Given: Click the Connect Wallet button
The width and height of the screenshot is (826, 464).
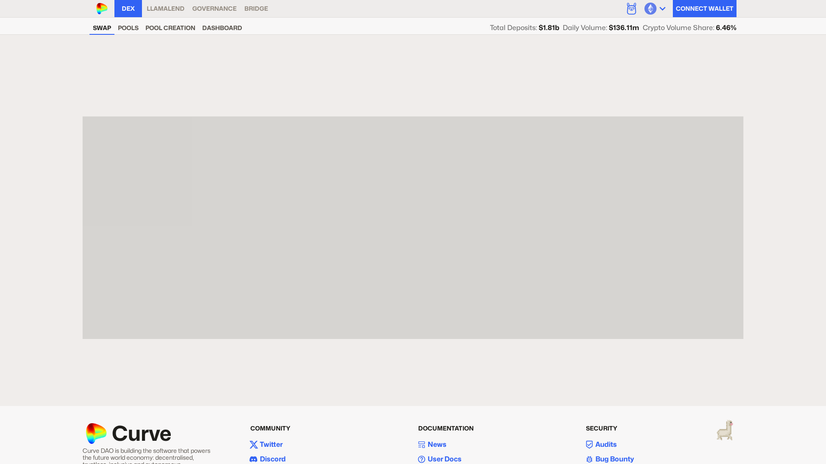Looking at the screenshot, I should tap(704, 9).
